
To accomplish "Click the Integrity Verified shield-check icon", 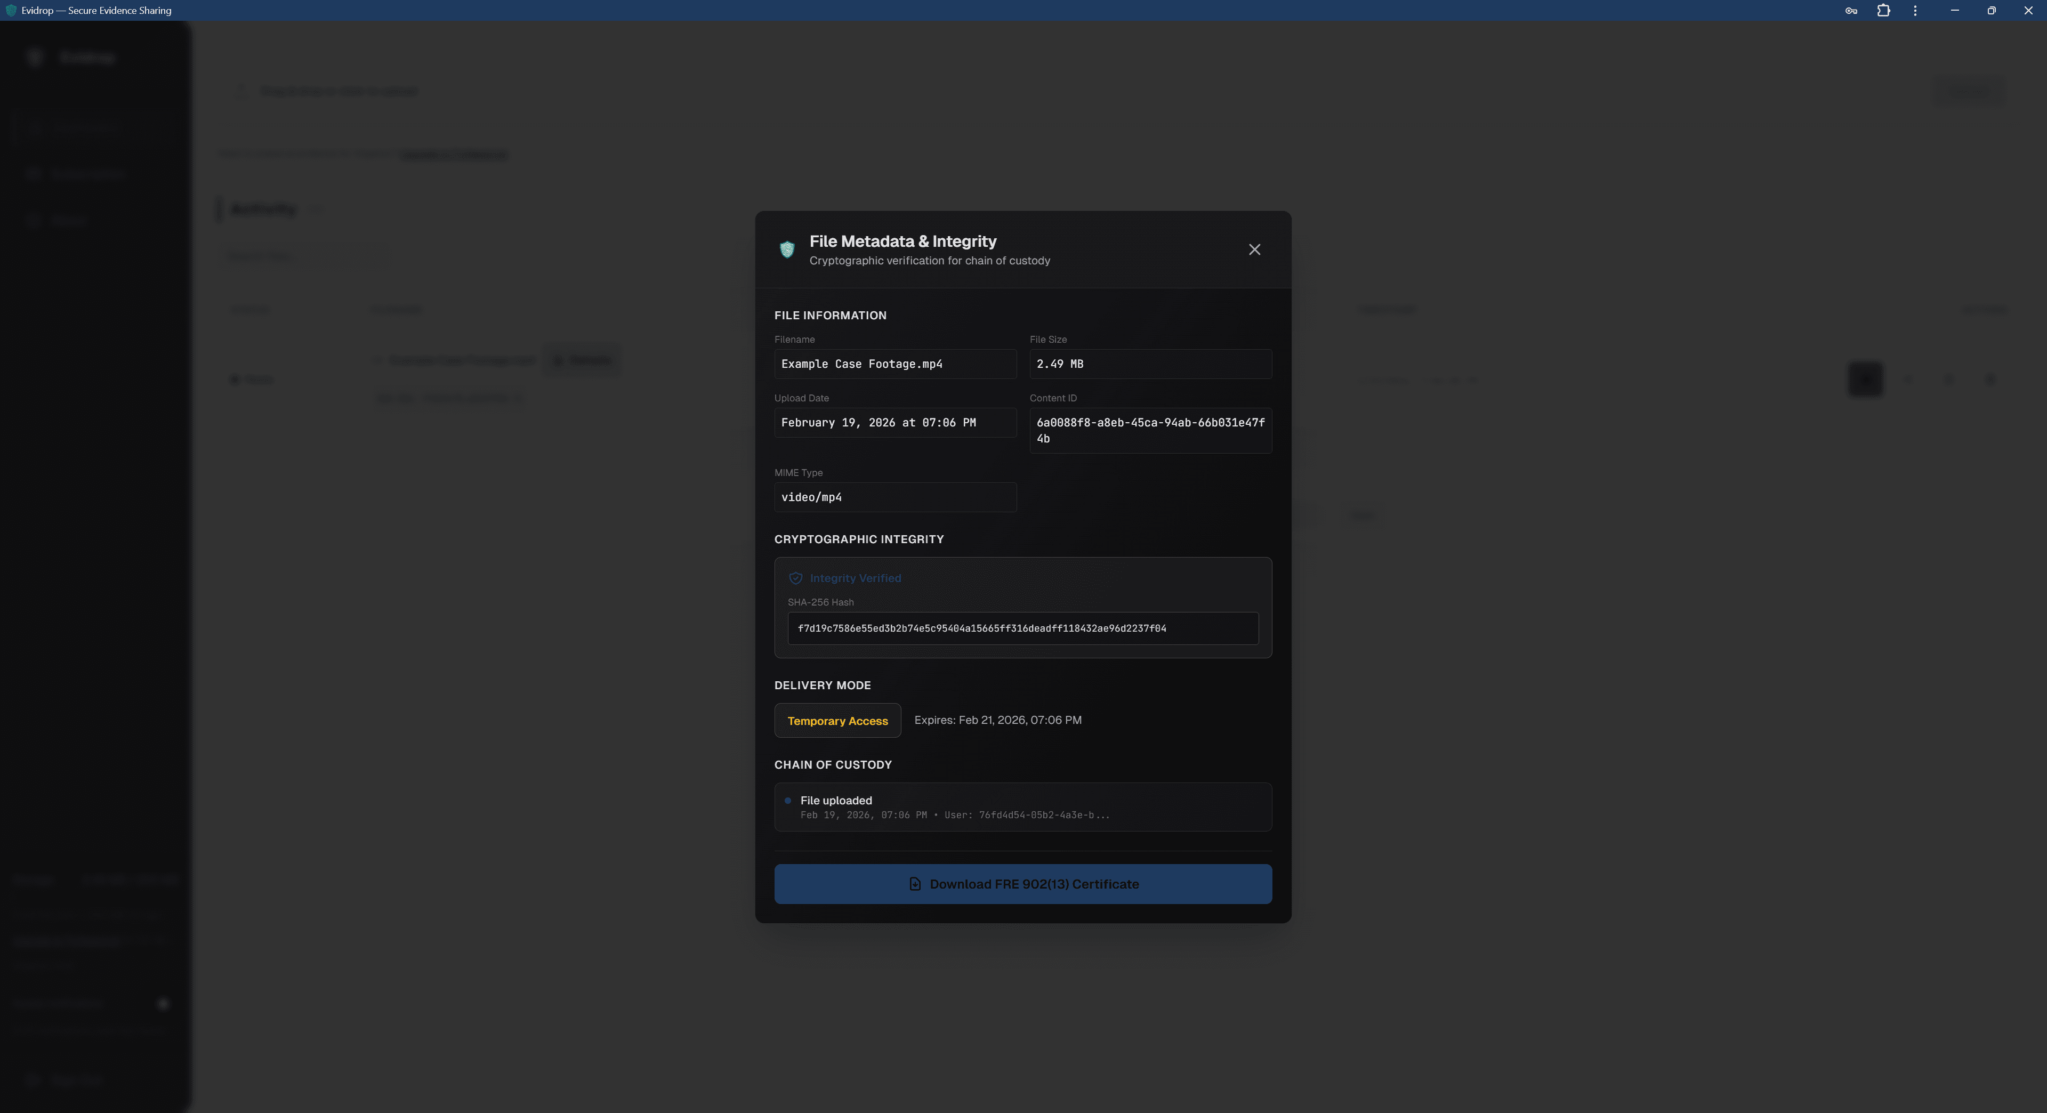I will pyautogui.click(x=795, y=578).
